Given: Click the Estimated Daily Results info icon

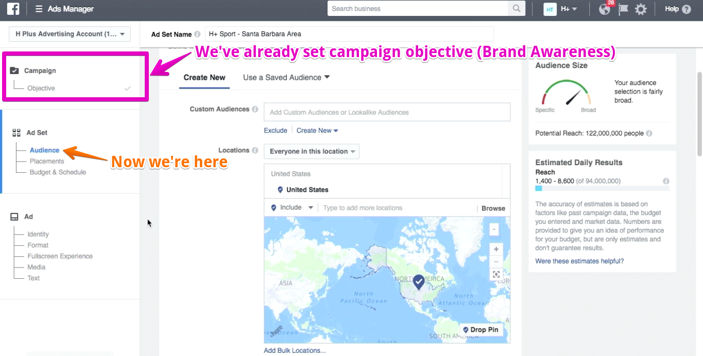Looking at the screenshot, I should (x=666, y=181).
